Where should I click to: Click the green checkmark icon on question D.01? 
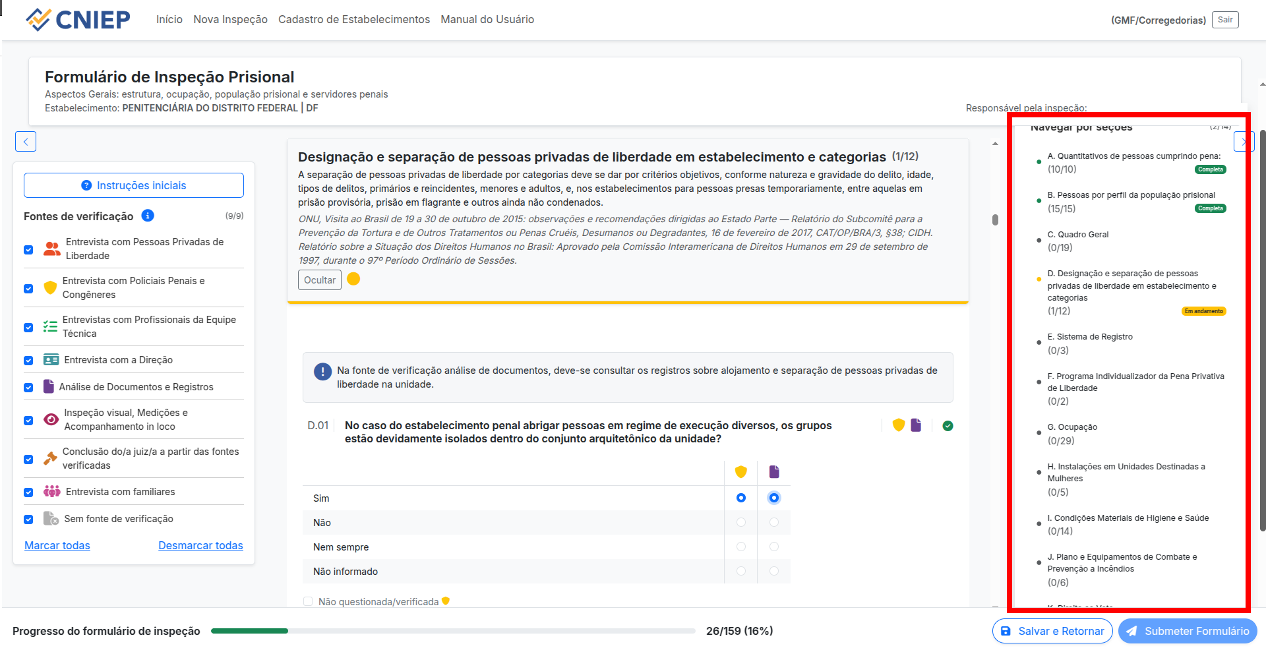click(x=948, y=426)
